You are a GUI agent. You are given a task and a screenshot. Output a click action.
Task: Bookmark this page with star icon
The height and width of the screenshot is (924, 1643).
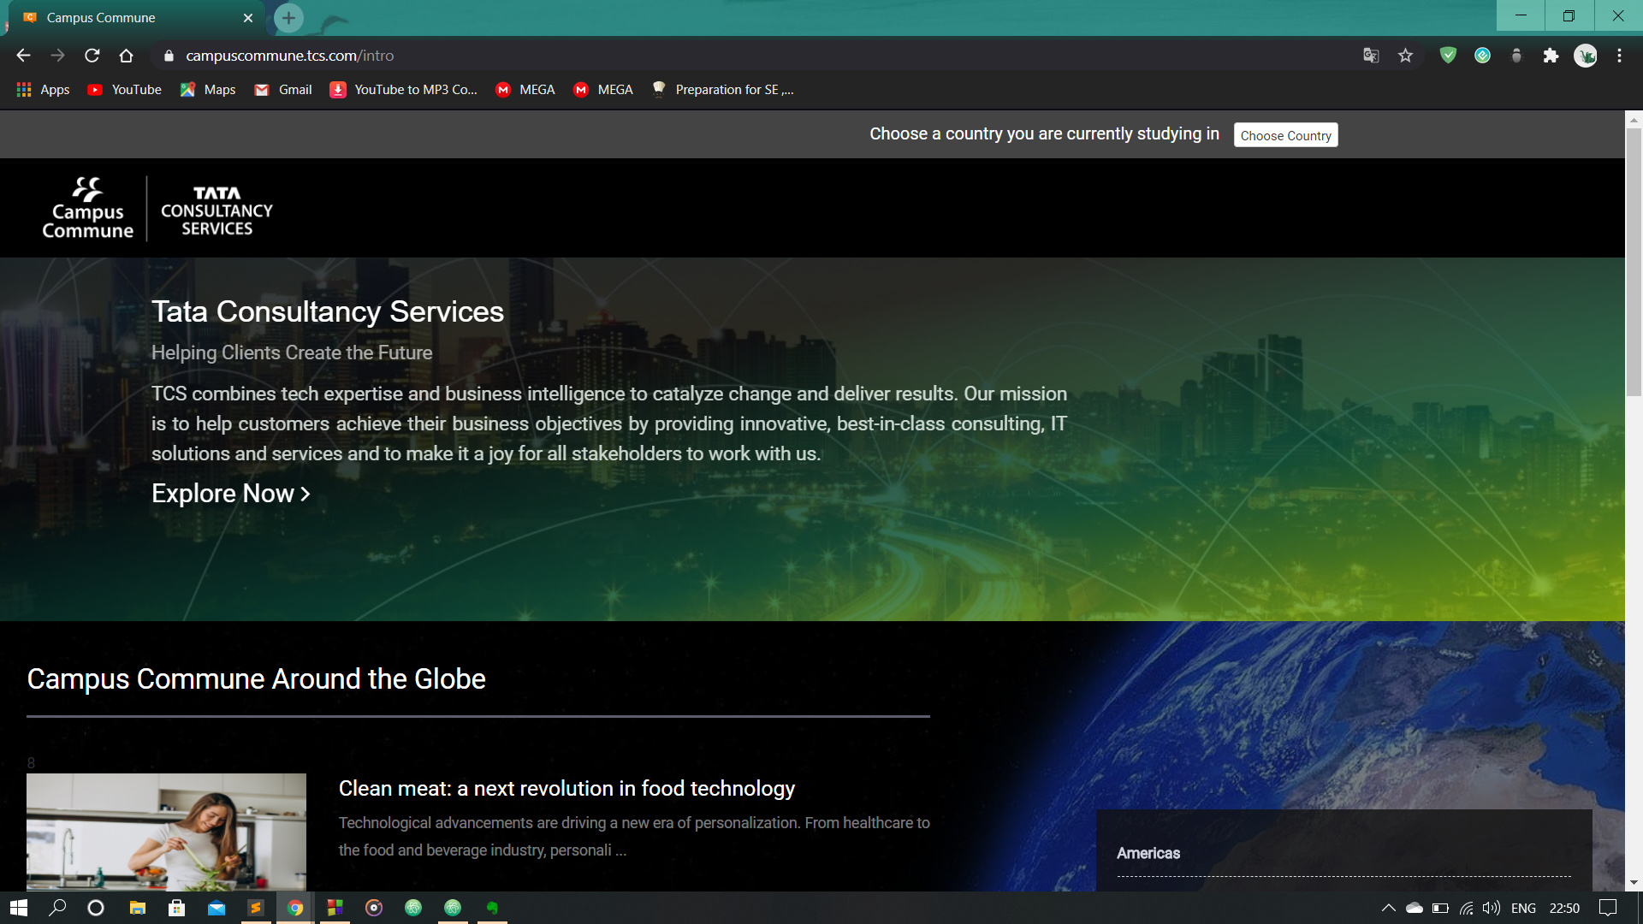click(x=1405, y=56)
